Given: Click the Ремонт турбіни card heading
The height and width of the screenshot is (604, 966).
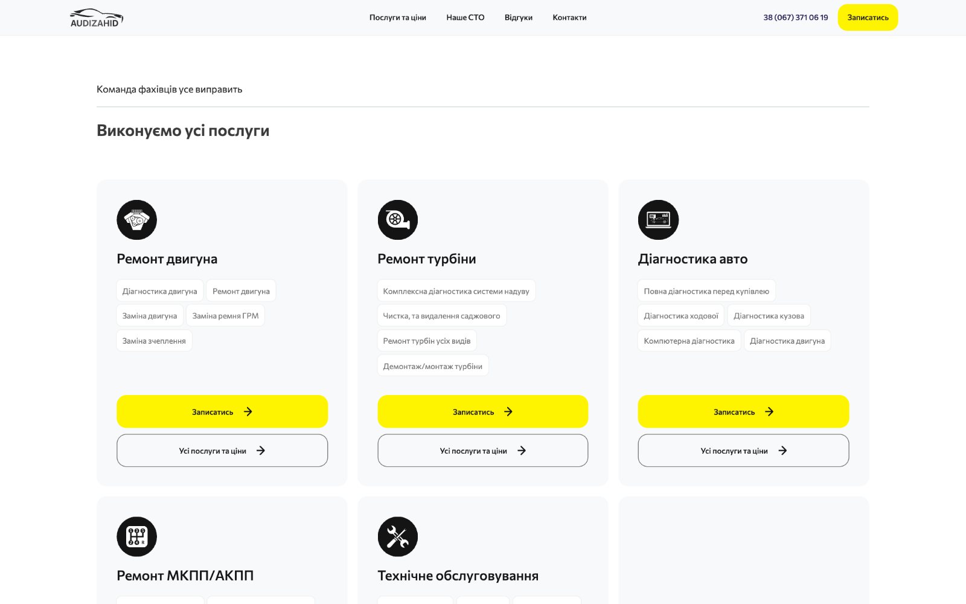Looking at the screenshot, I should tap(427, 259).
